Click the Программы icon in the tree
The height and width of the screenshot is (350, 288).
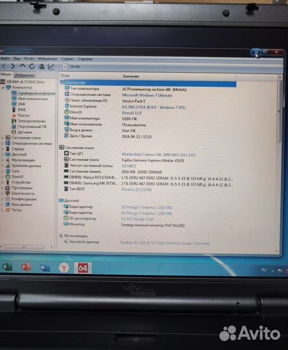(8, 188)
